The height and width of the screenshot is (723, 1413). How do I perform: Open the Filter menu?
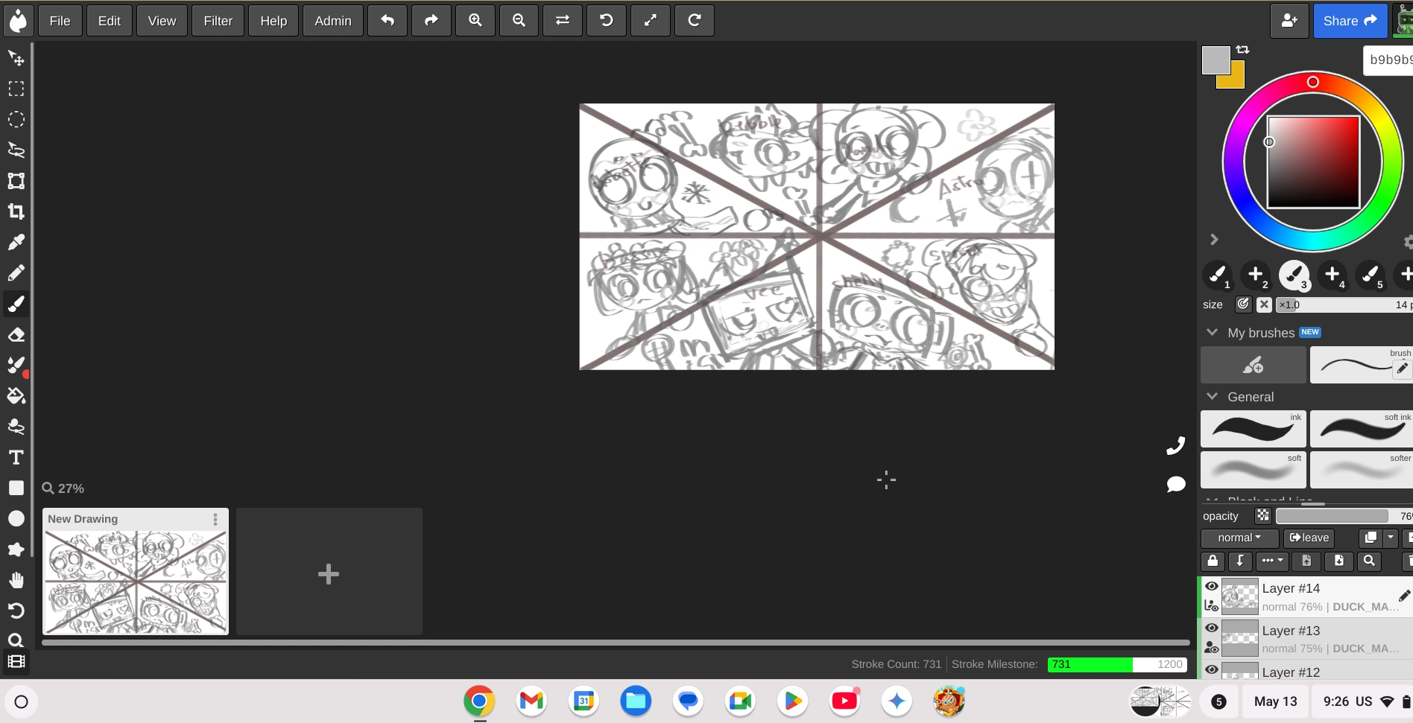(218, 20)
